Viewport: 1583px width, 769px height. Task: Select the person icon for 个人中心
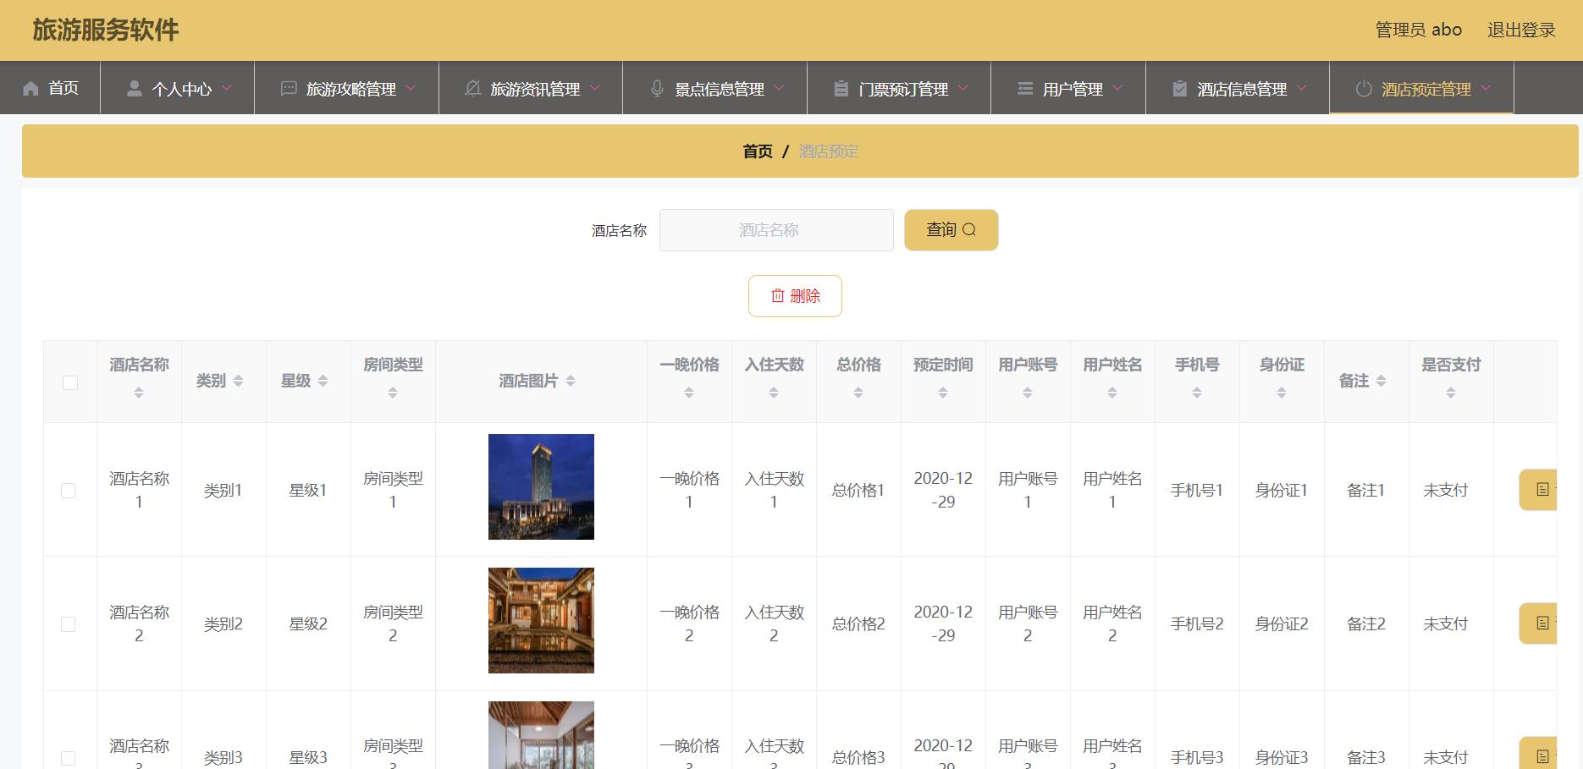pyautogui.click(x=134, y=87)
